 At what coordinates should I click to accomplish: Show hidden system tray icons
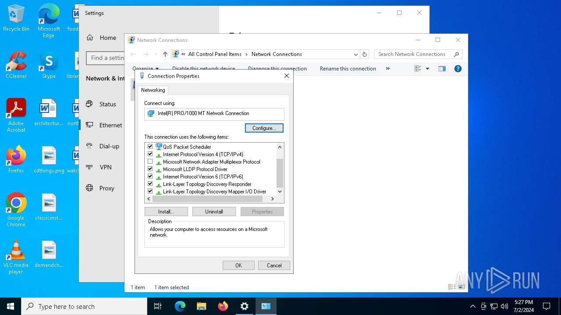(x=472, y=306)
